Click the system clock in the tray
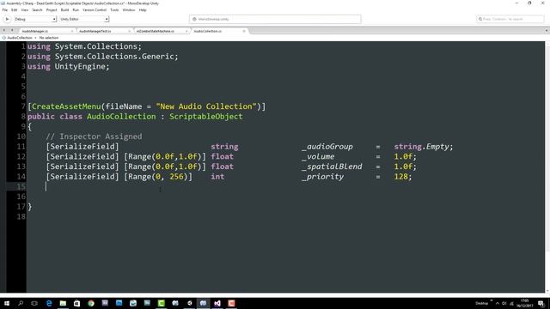The width and height of the screenshot is (550, 309). tap(525, 303)
